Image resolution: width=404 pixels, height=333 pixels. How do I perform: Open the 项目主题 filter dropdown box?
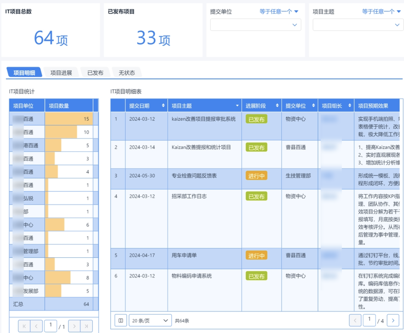coord(358,25)
